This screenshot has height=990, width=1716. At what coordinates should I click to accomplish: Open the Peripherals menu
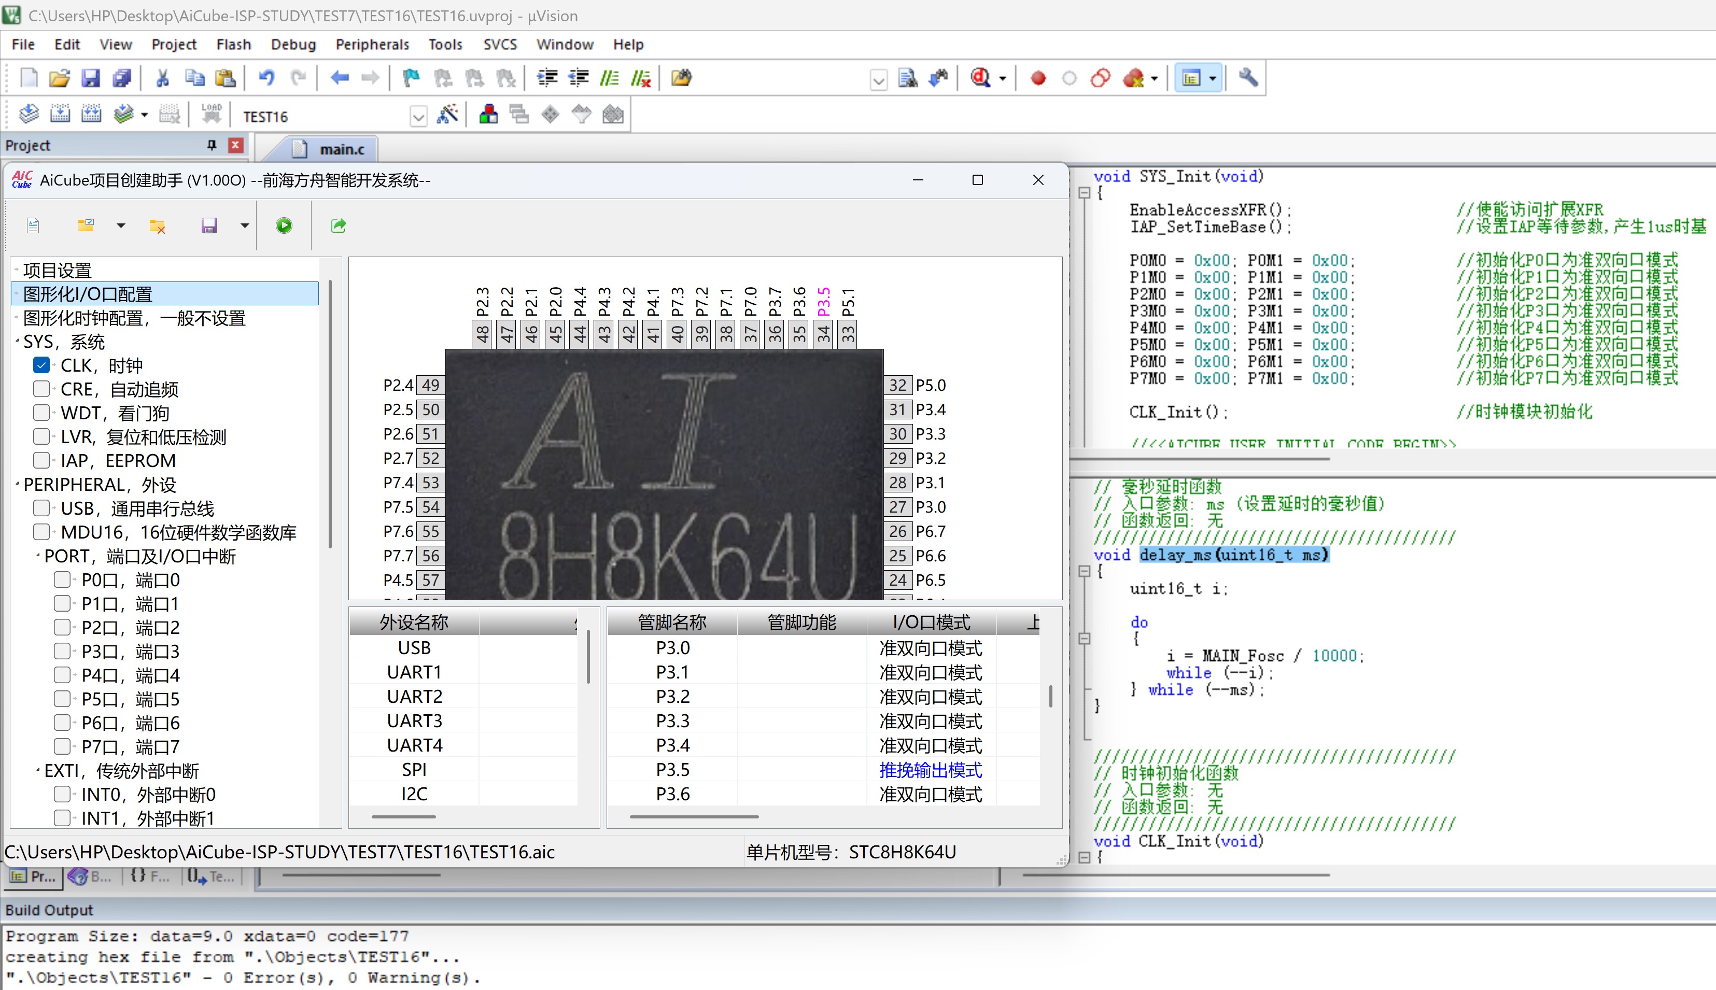tap(372, 44)
